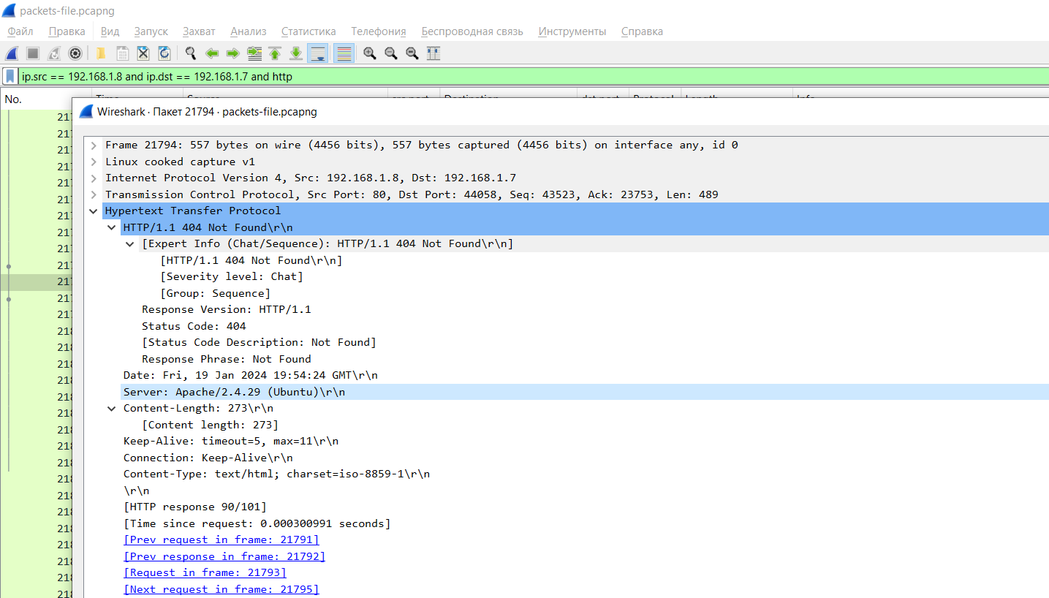Open the Файл menu
The image size is (1049, 598).
coord(20,31)
